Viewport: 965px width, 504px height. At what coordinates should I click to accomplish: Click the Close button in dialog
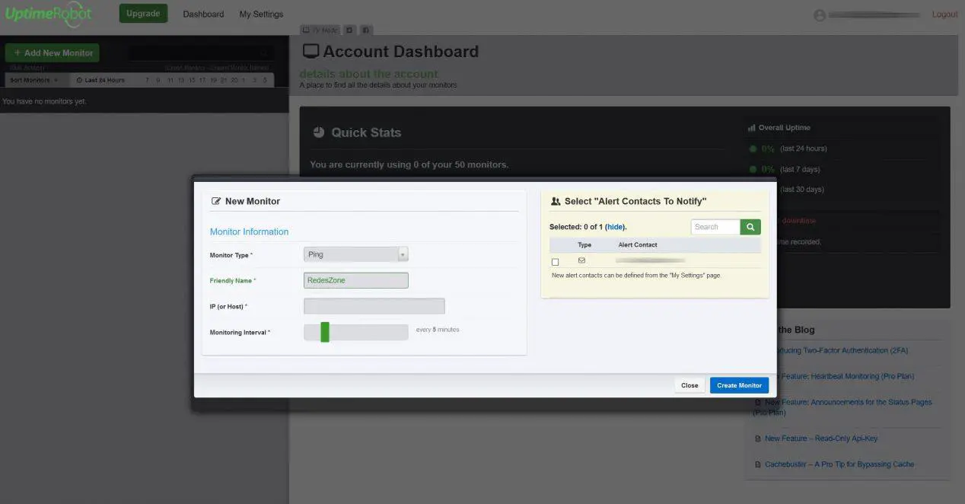[x=690, y=385]
